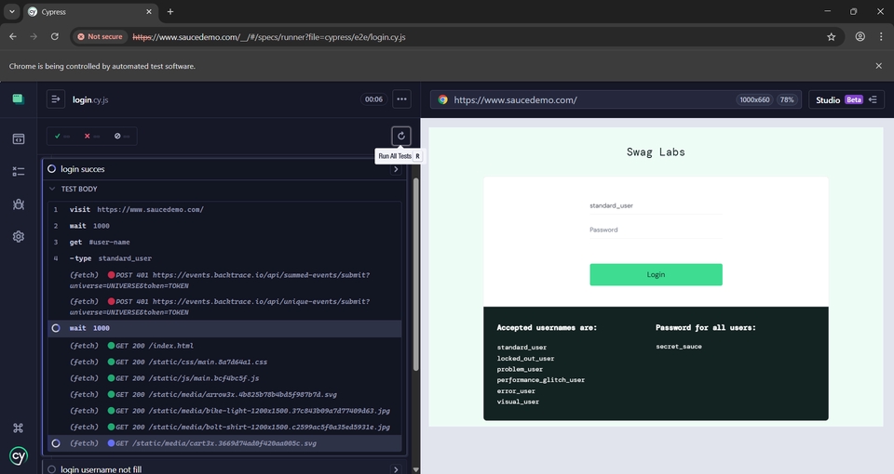Open the Debug bug icon in sidebar
894x474 pixels.
[x=19, y=204]
